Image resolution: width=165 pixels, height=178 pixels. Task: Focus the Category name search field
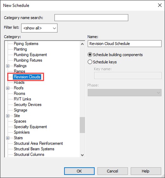[x=91, y=18]
